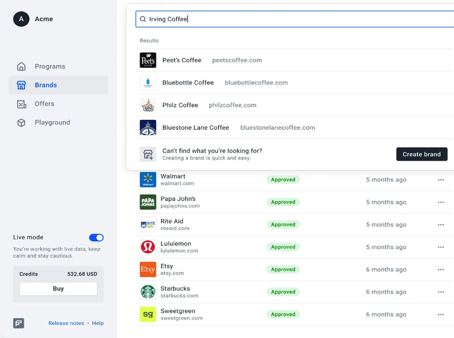Click the Starbucks brand name
Viewport: 454px width, 338px height.
175,289
